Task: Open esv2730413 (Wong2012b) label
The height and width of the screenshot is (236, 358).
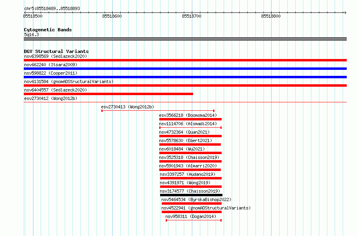Action: [128, 107]
